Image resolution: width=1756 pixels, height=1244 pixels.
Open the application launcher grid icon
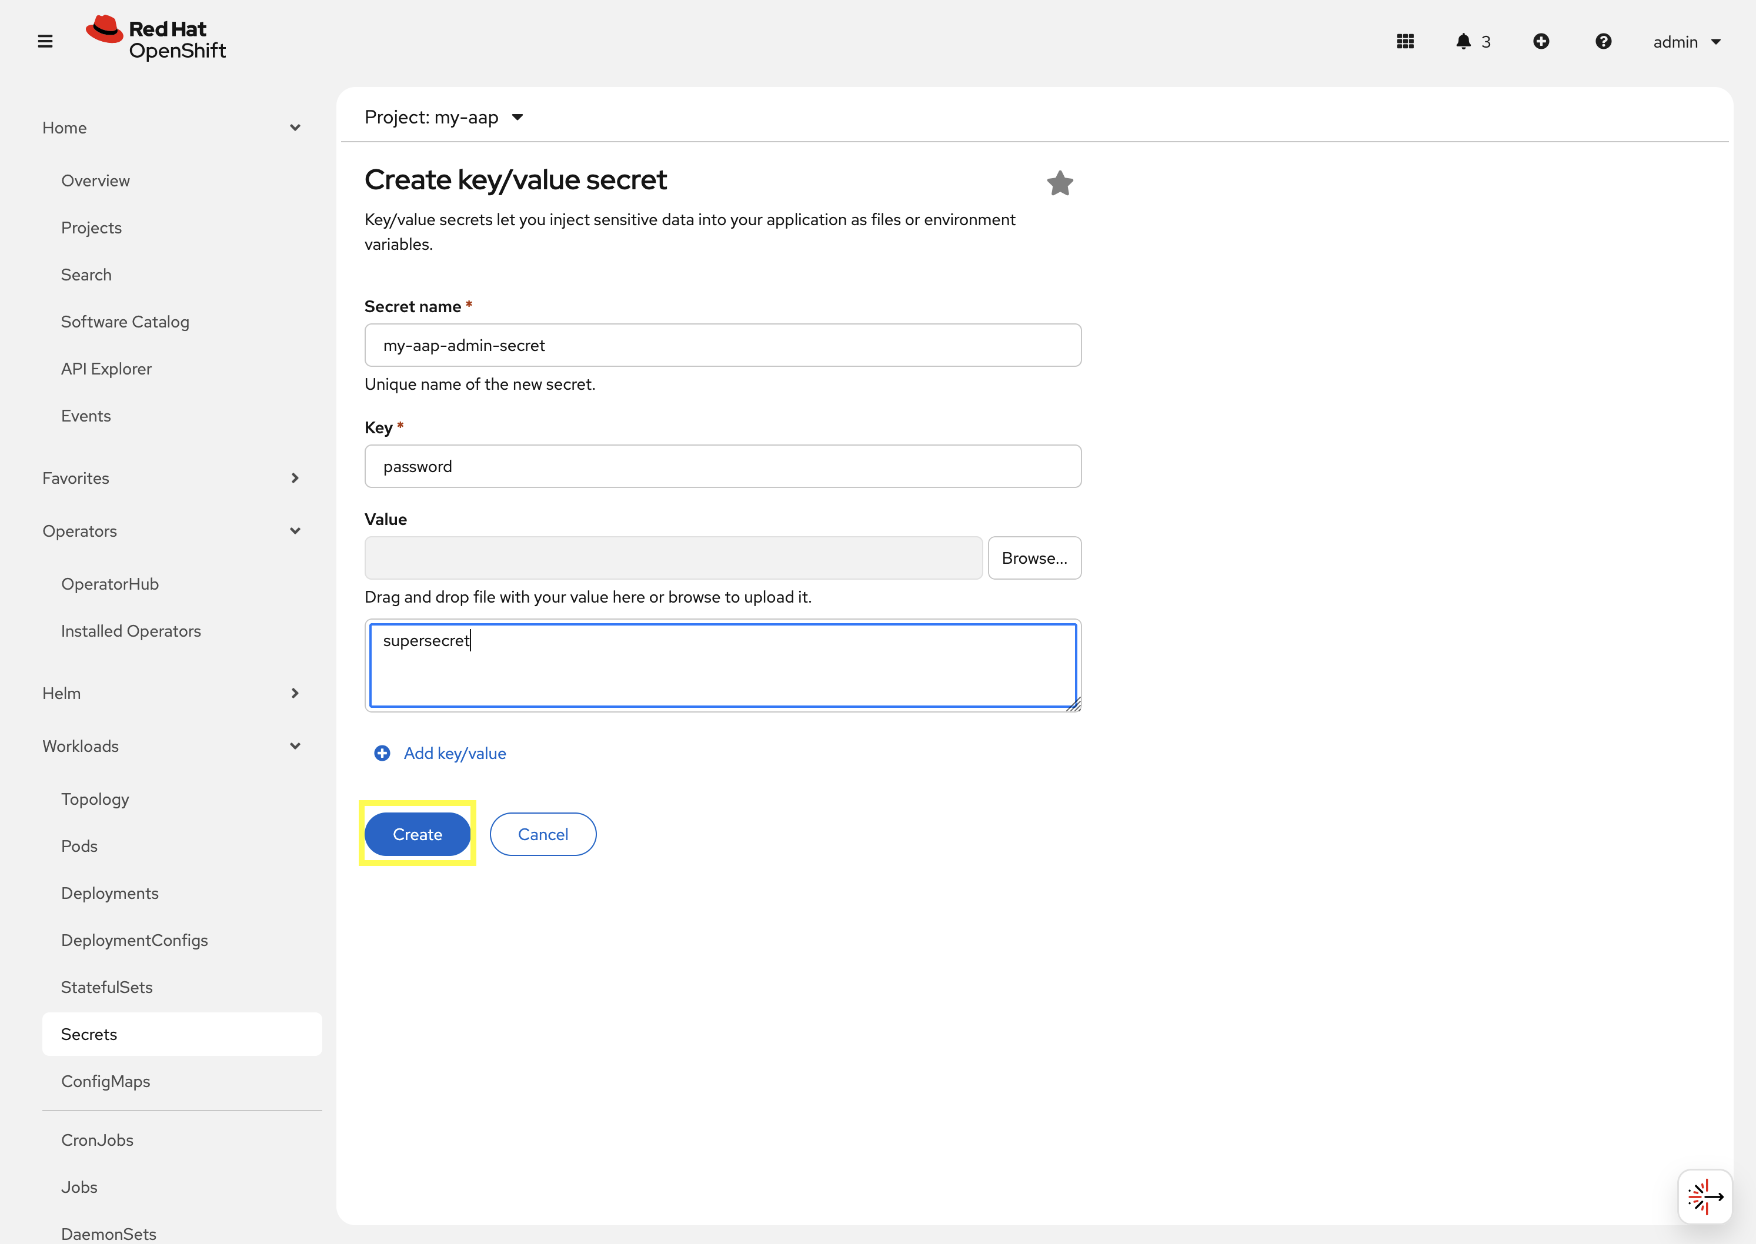tap(1405, 41)
